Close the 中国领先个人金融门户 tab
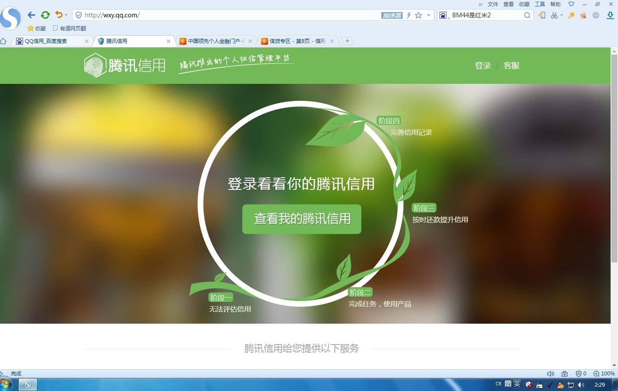 [250, 41]
